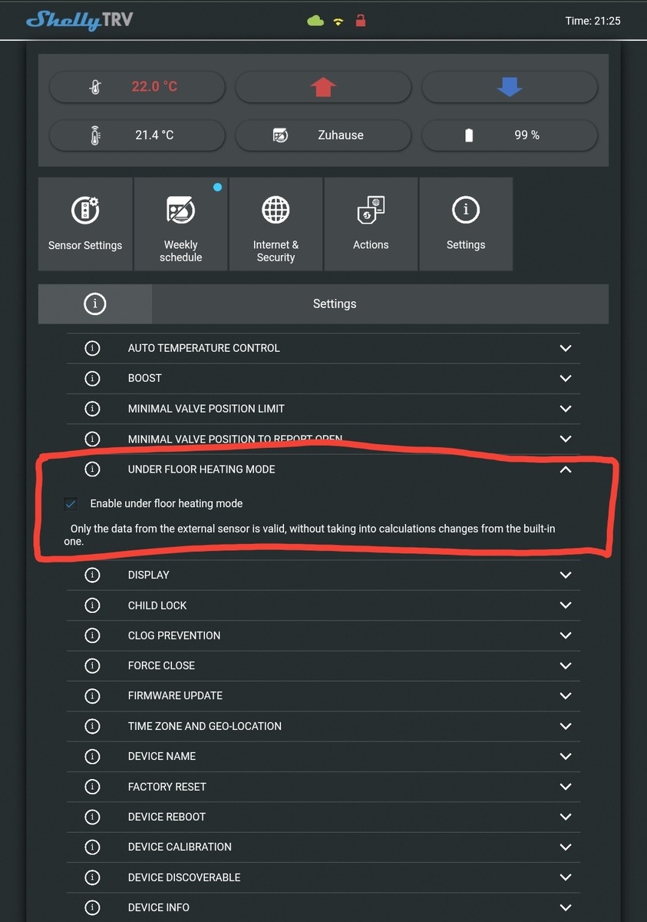Expand the Firmware Update section
Screen dimensions: 647x922
pyautogui.click(x=566, y=696)
